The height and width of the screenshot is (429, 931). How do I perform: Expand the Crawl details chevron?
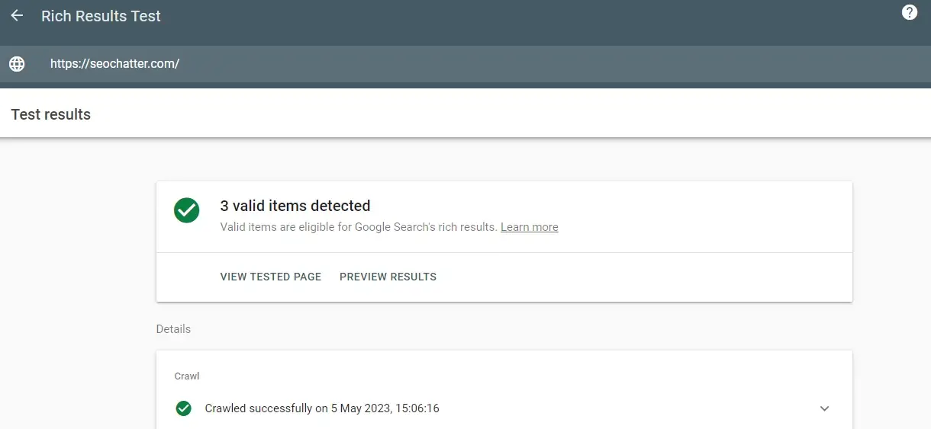[824, 408]
